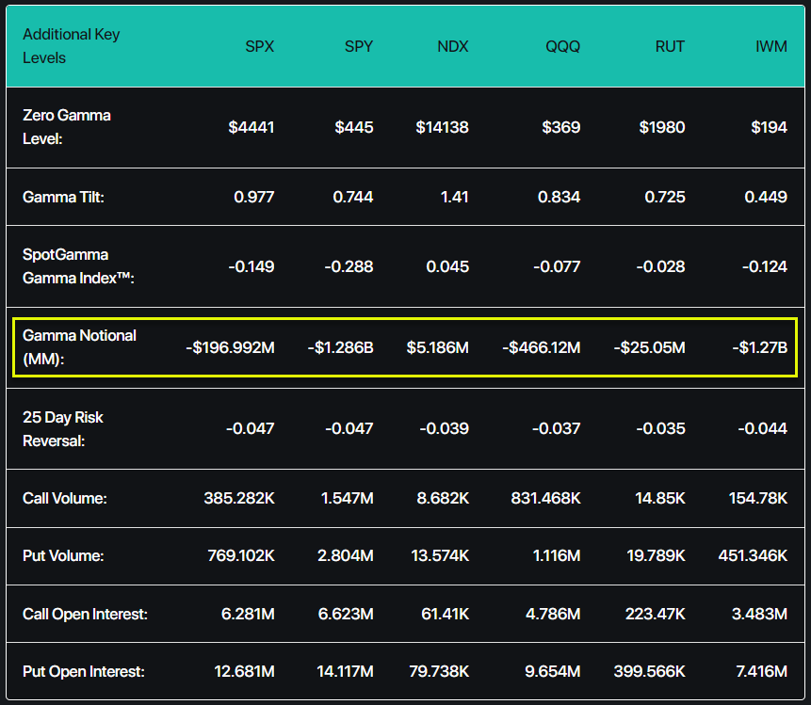Click the NDX column header
The width and height of the screenshot is (811, 705).
click(x=452, y=46)
